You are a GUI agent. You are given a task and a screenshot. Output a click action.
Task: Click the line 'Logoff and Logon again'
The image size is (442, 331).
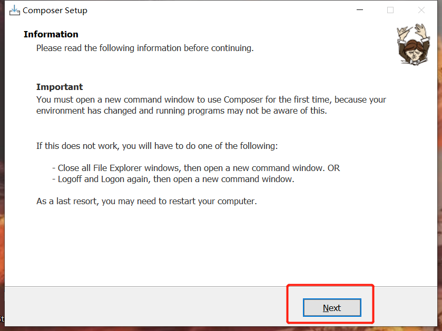[x=173, y=179]
